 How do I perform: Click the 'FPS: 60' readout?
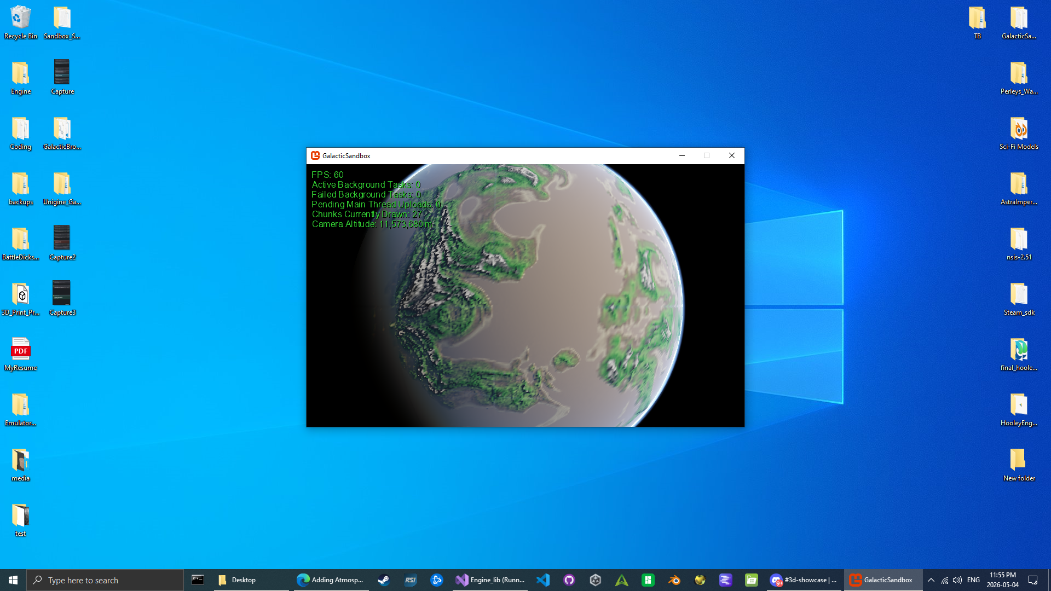point(327,175)
